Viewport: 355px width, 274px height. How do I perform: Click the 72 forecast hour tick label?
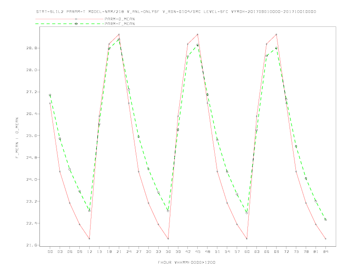pyautogui.click(x=286, y=252)
